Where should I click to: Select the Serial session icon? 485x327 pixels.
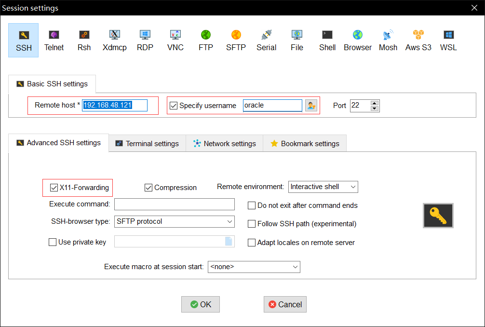pos(266,40)
